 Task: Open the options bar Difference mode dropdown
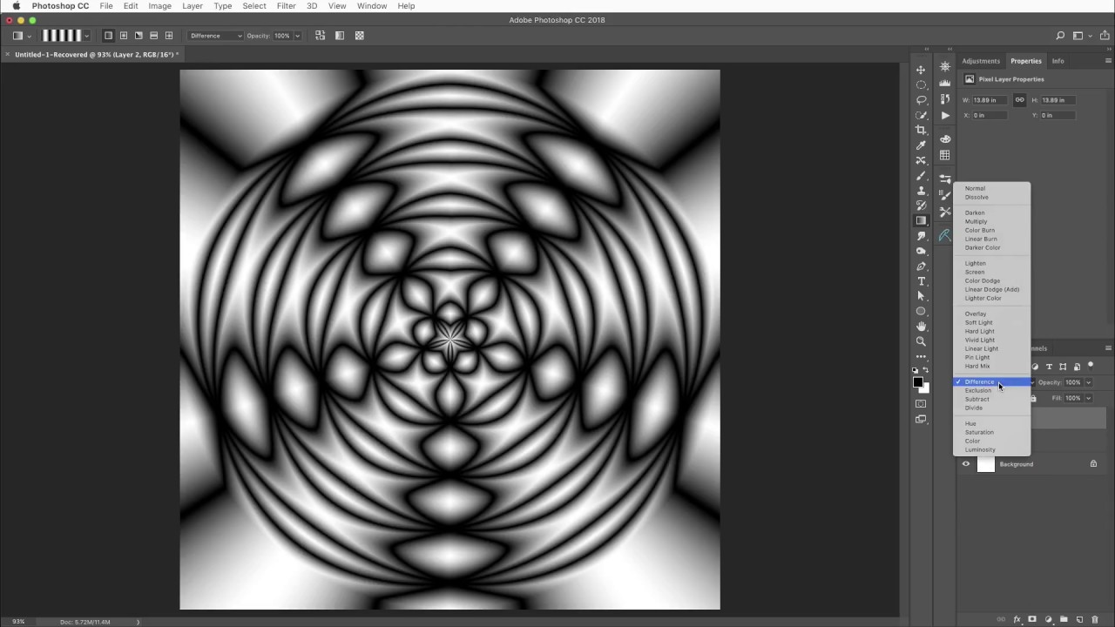[x=216, y=36]
